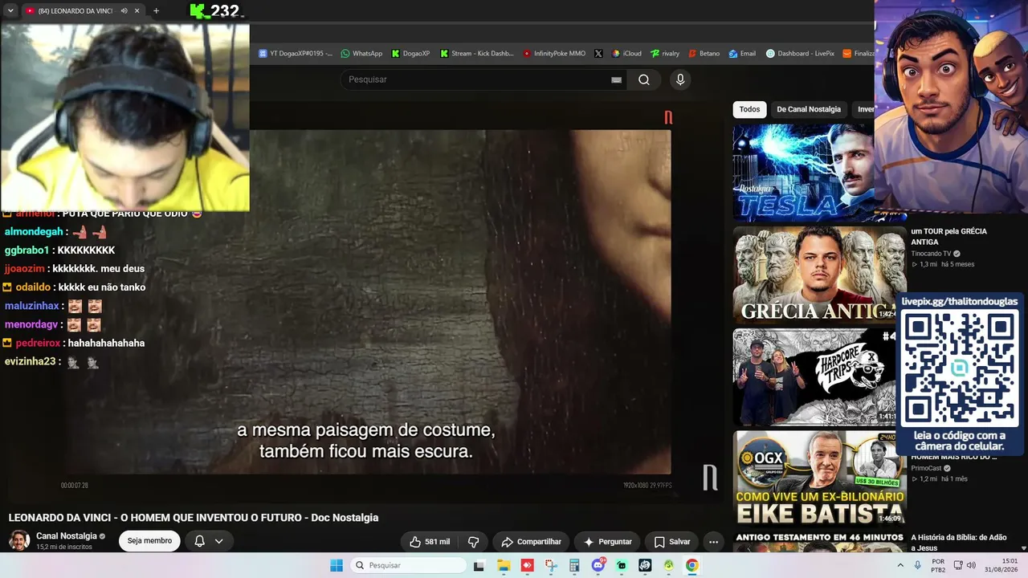Screen dimensions: 1028x578
Task: Open the Eike Batista video thumbnail
Action: point(819,478)
